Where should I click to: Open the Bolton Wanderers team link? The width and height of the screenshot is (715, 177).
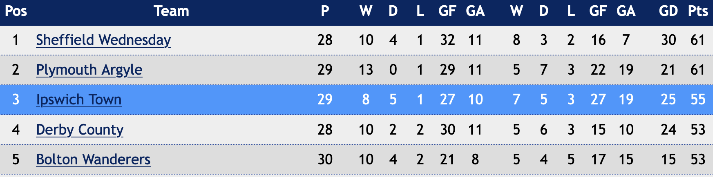point(93,159)
